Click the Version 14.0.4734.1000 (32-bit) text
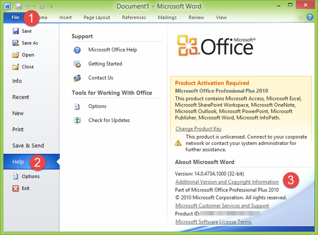This screenshot has height=235, width=318. 210,174
